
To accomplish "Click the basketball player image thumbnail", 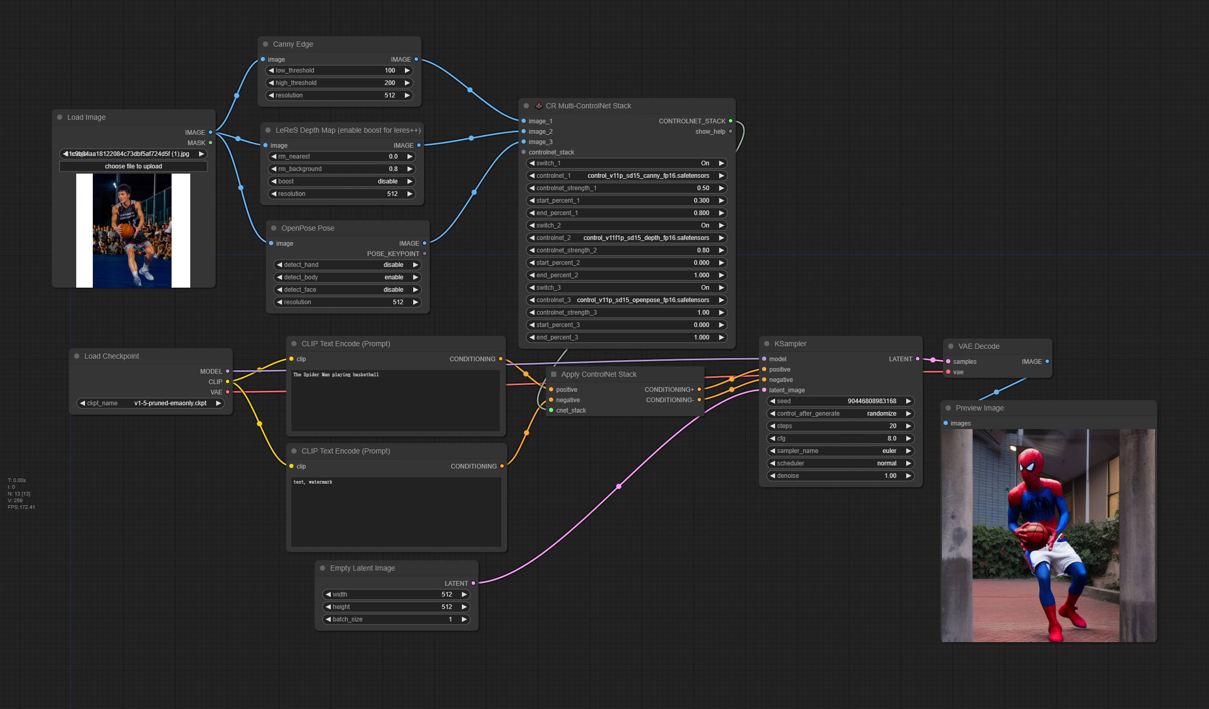I will 133,231.
